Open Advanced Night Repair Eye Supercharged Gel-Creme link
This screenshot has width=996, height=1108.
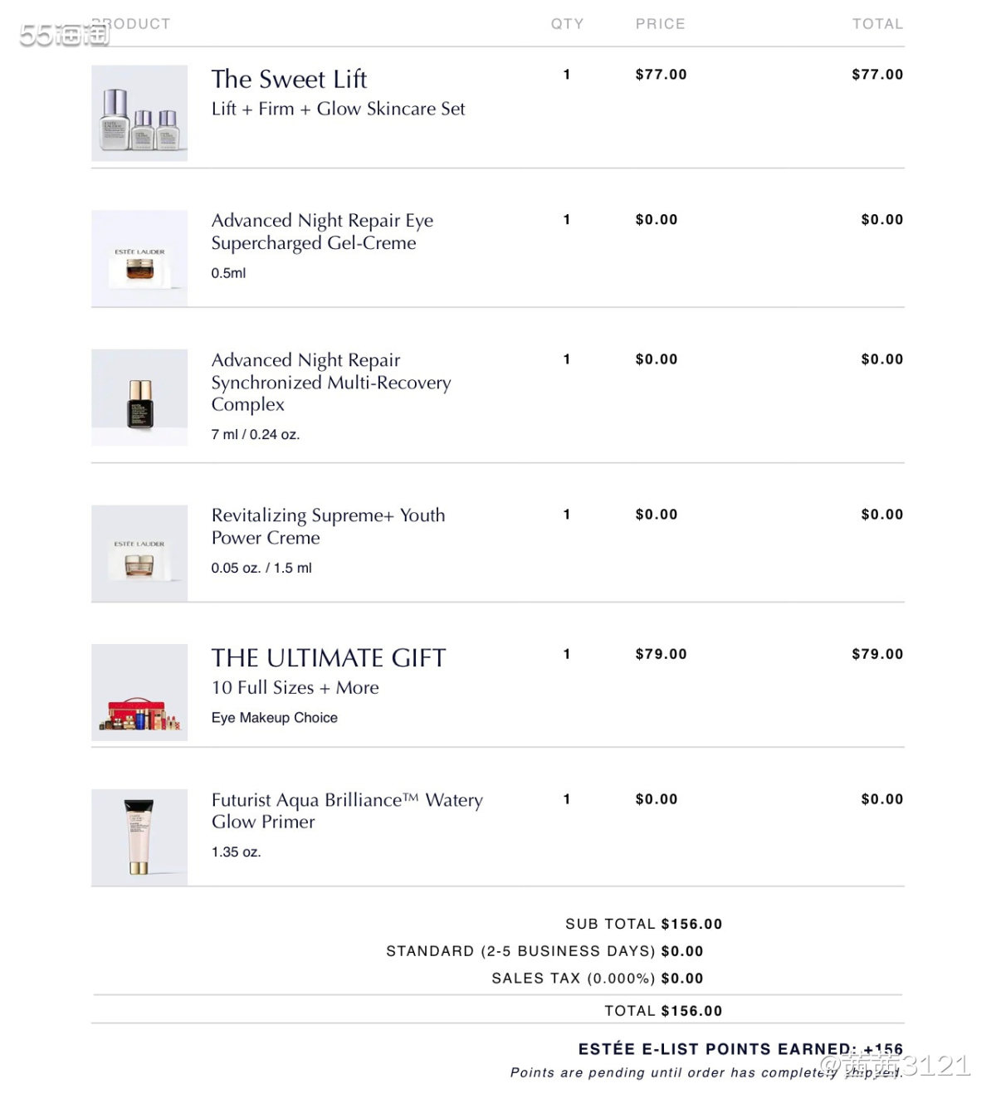click(322, 232)
